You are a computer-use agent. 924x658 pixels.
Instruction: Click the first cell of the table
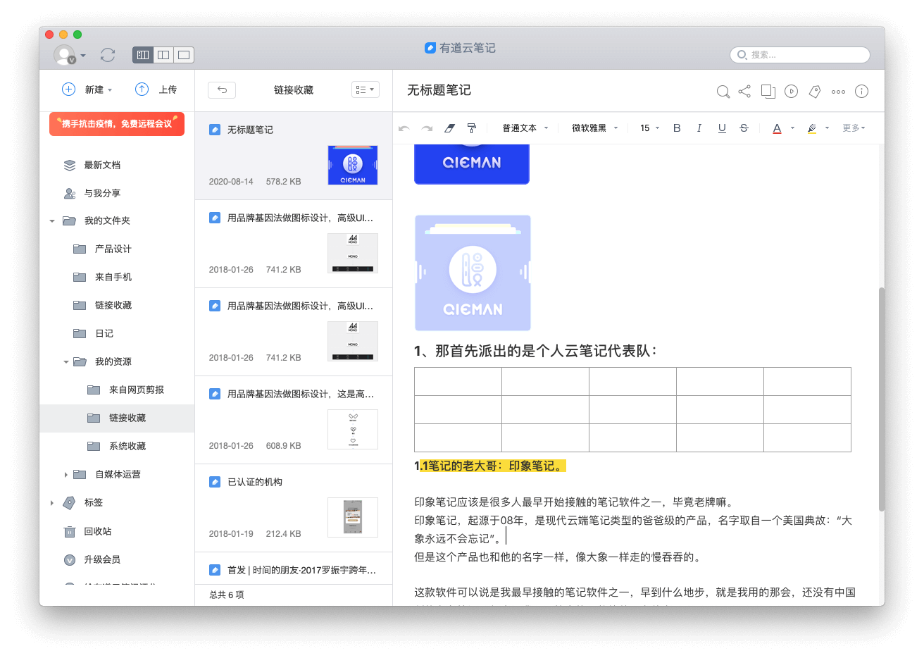pos(458,381)
